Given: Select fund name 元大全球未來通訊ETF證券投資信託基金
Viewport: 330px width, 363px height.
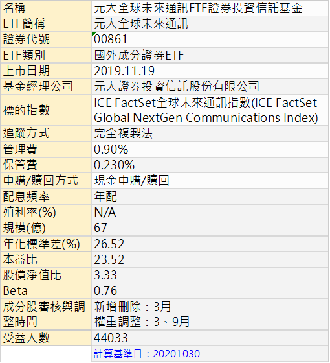Looking at the screenshot, I should pos(198,8).
